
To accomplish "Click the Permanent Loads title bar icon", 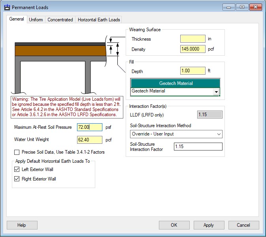I will (x=7, y=7).
